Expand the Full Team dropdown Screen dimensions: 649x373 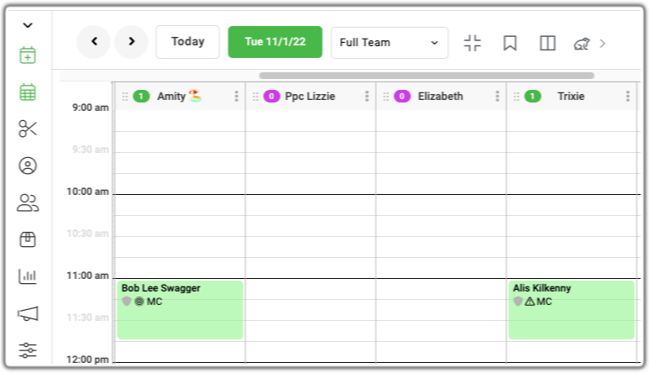tap(390, 43)
